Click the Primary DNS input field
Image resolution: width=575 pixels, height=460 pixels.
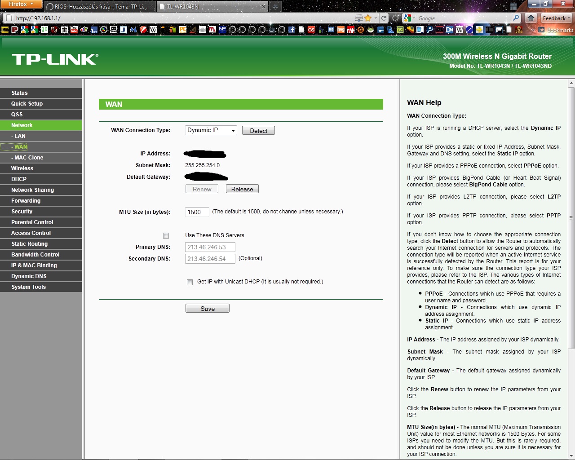[210, 247]
